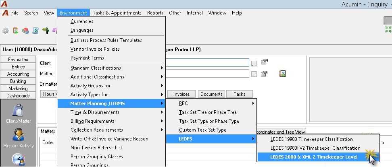Viewport: 392px width, 167px height.
Task: Click the gear settings toolbar icon
Action: coord(5,31)
